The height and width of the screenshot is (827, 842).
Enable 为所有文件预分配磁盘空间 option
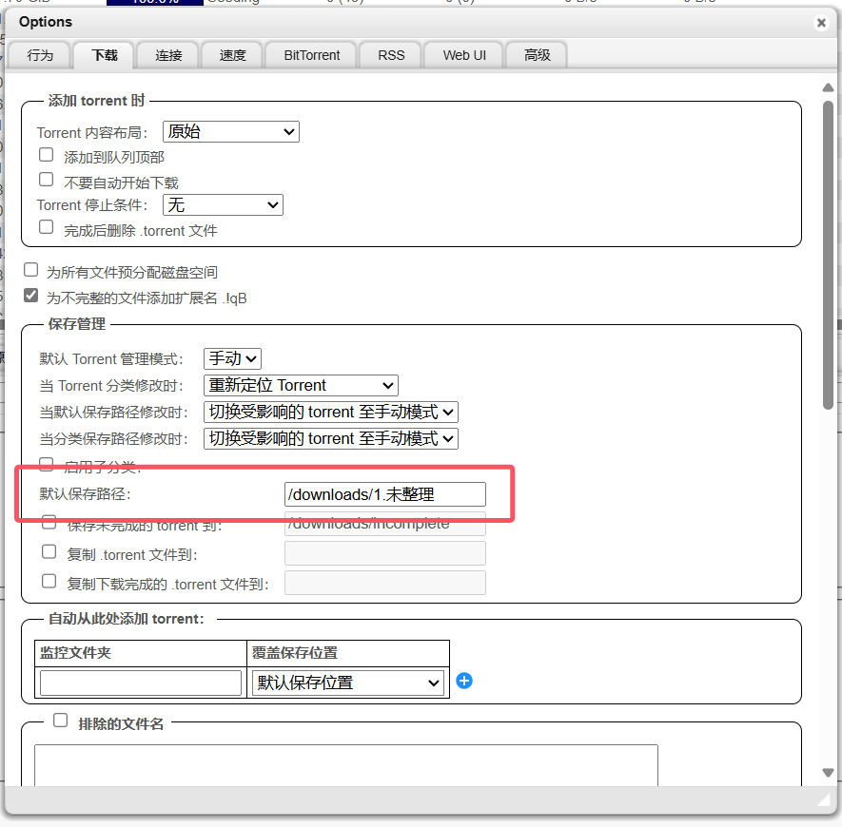(x=31, y=270)
